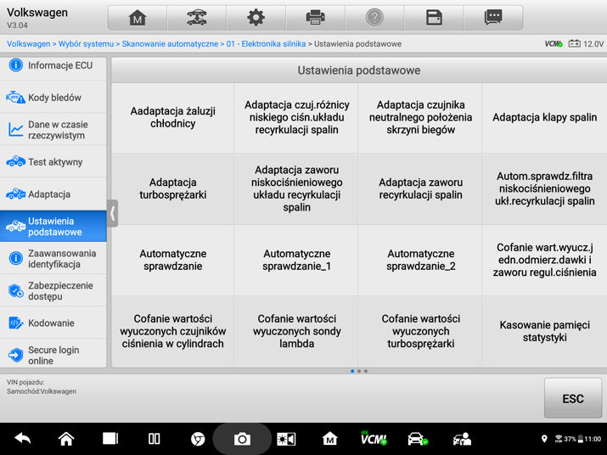Tap Android back arrow in navigation bar
The height and width of the screenshot is (455, 607).
coord(22,439)
